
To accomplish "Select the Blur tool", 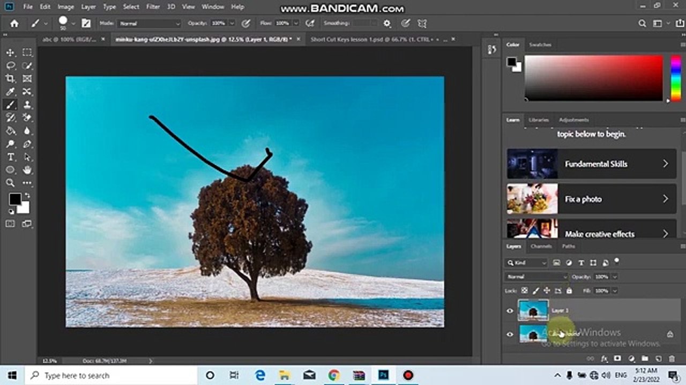I will click(x=27, y=131).
